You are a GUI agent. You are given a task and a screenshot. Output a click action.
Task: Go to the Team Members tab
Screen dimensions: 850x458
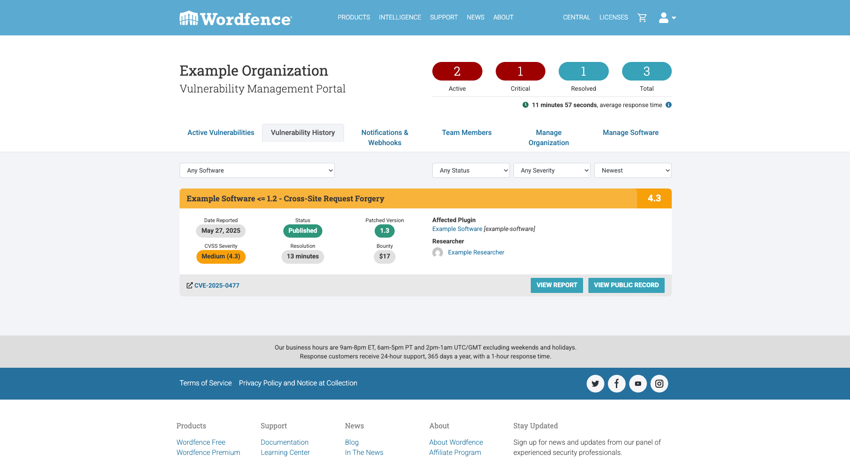point(466,133)
